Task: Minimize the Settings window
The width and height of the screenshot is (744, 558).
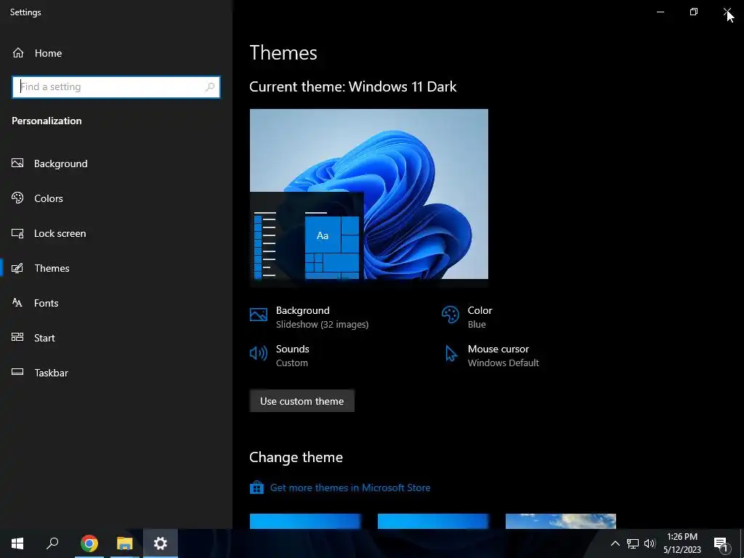Action: [660, 12]
